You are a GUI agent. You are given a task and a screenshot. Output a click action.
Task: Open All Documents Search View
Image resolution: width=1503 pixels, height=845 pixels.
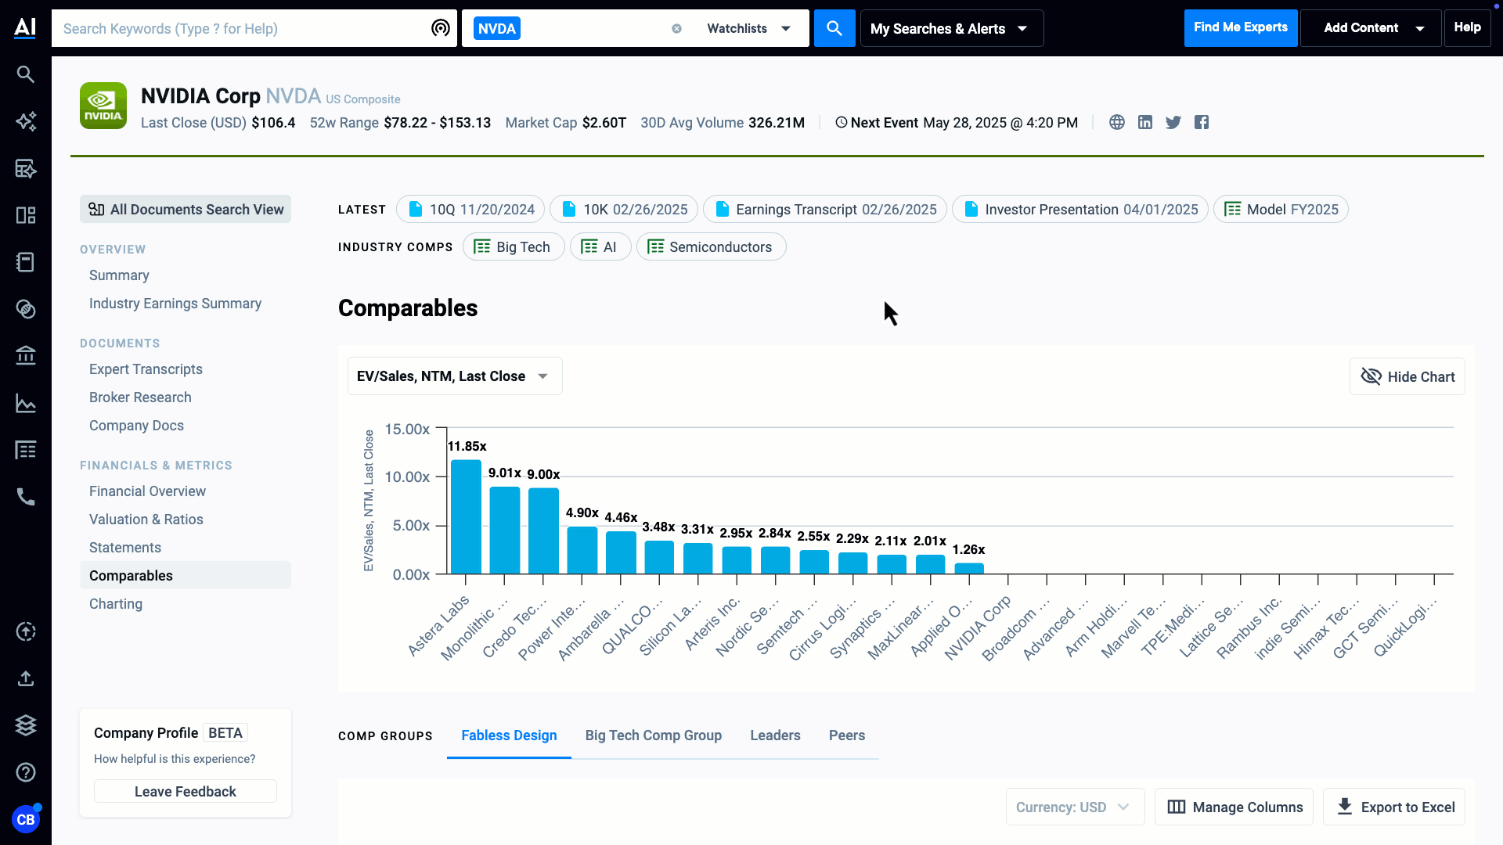(186, 209)
